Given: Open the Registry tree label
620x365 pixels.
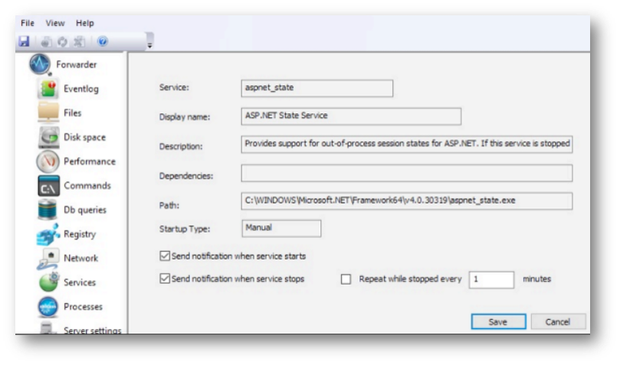Looking at the screenshot, I should coord(80,234).
